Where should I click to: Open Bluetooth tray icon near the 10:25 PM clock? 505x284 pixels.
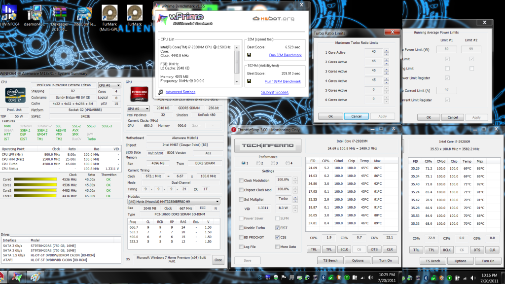(324, 277)
